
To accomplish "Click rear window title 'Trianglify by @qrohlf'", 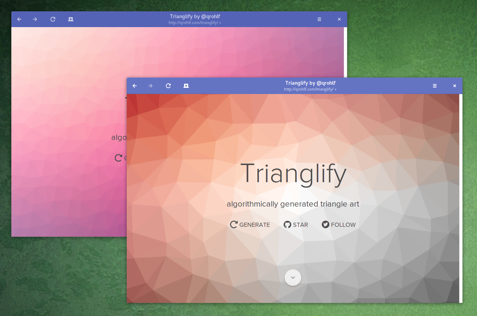I will pos(195,16).
